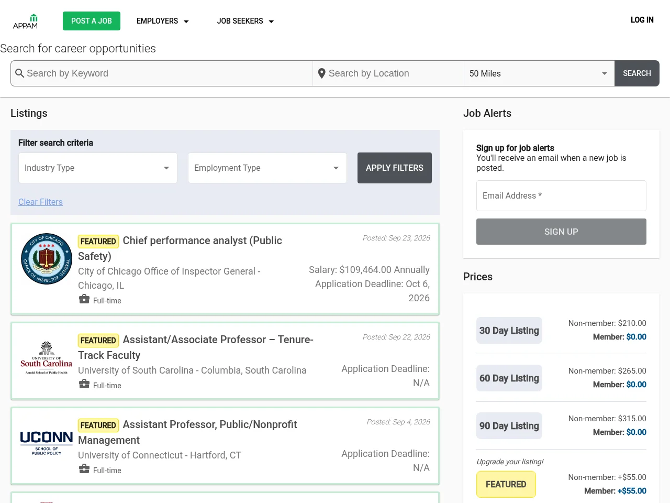Click the magnifier icon in keyword search
Viewport: 670px width, 503px height.
[x=20, y=73]
